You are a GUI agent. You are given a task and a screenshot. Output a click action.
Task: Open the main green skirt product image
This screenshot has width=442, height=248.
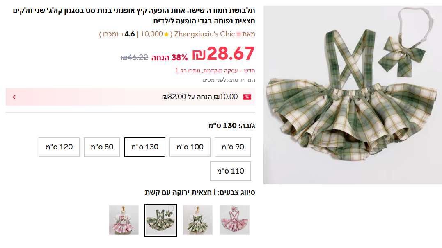[353, 95]
